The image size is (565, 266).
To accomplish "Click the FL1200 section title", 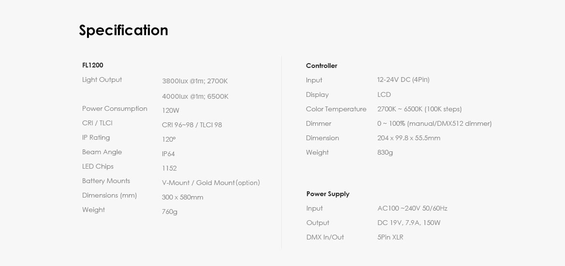I will click(93, 65).
